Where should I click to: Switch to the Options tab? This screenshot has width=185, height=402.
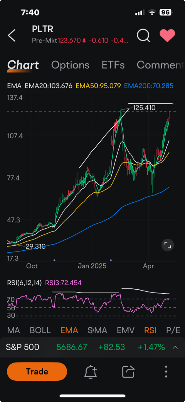[x=70, y=65]
